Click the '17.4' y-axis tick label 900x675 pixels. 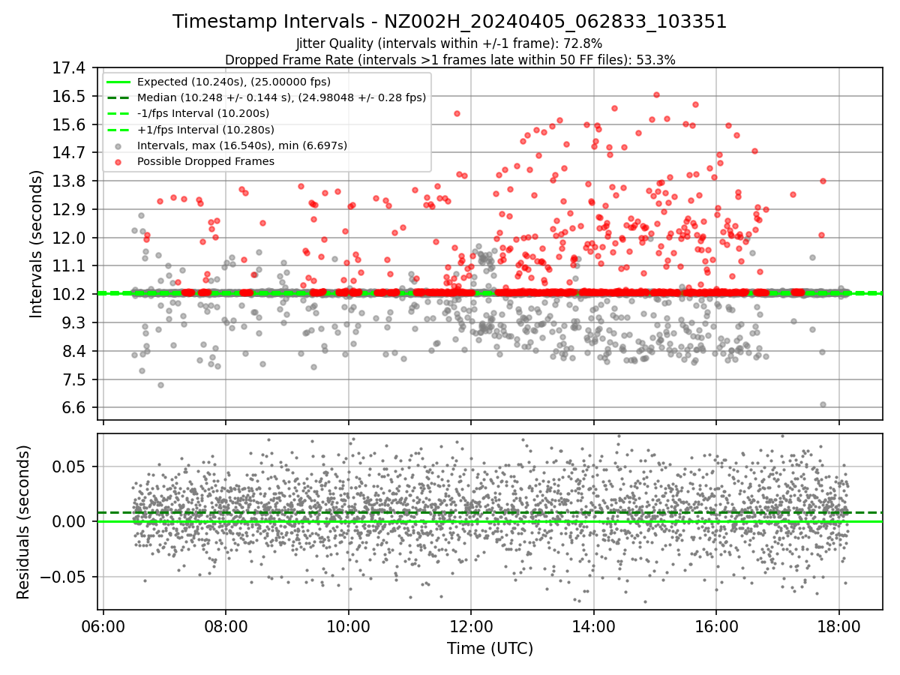pos(67,68)
